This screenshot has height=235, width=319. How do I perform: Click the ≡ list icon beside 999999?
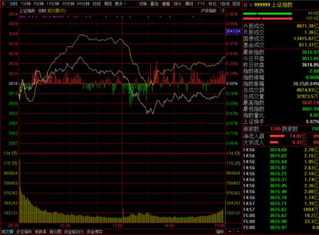[251, 4]
